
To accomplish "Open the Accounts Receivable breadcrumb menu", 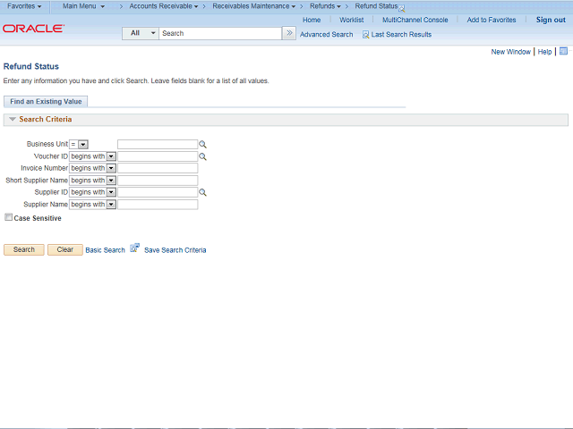I will point(164,6).
